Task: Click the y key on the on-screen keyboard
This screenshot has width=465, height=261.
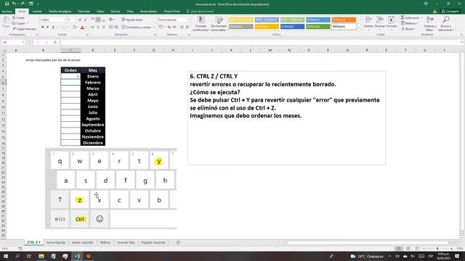Action: [x=159, y=161]
